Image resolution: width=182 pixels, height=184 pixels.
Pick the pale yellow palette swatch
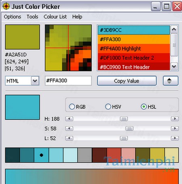pos(171,155)
